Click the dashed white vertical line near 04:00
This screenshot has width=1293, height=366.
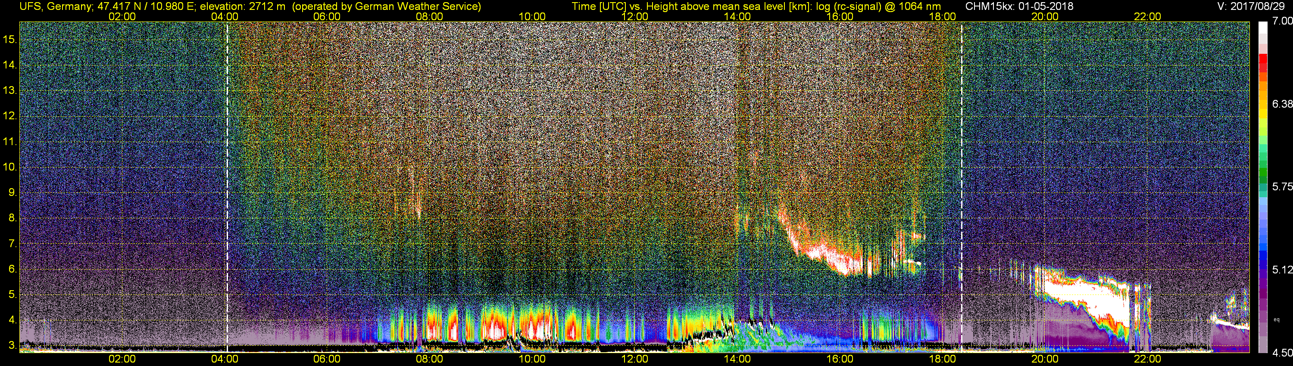click(227, 187)
